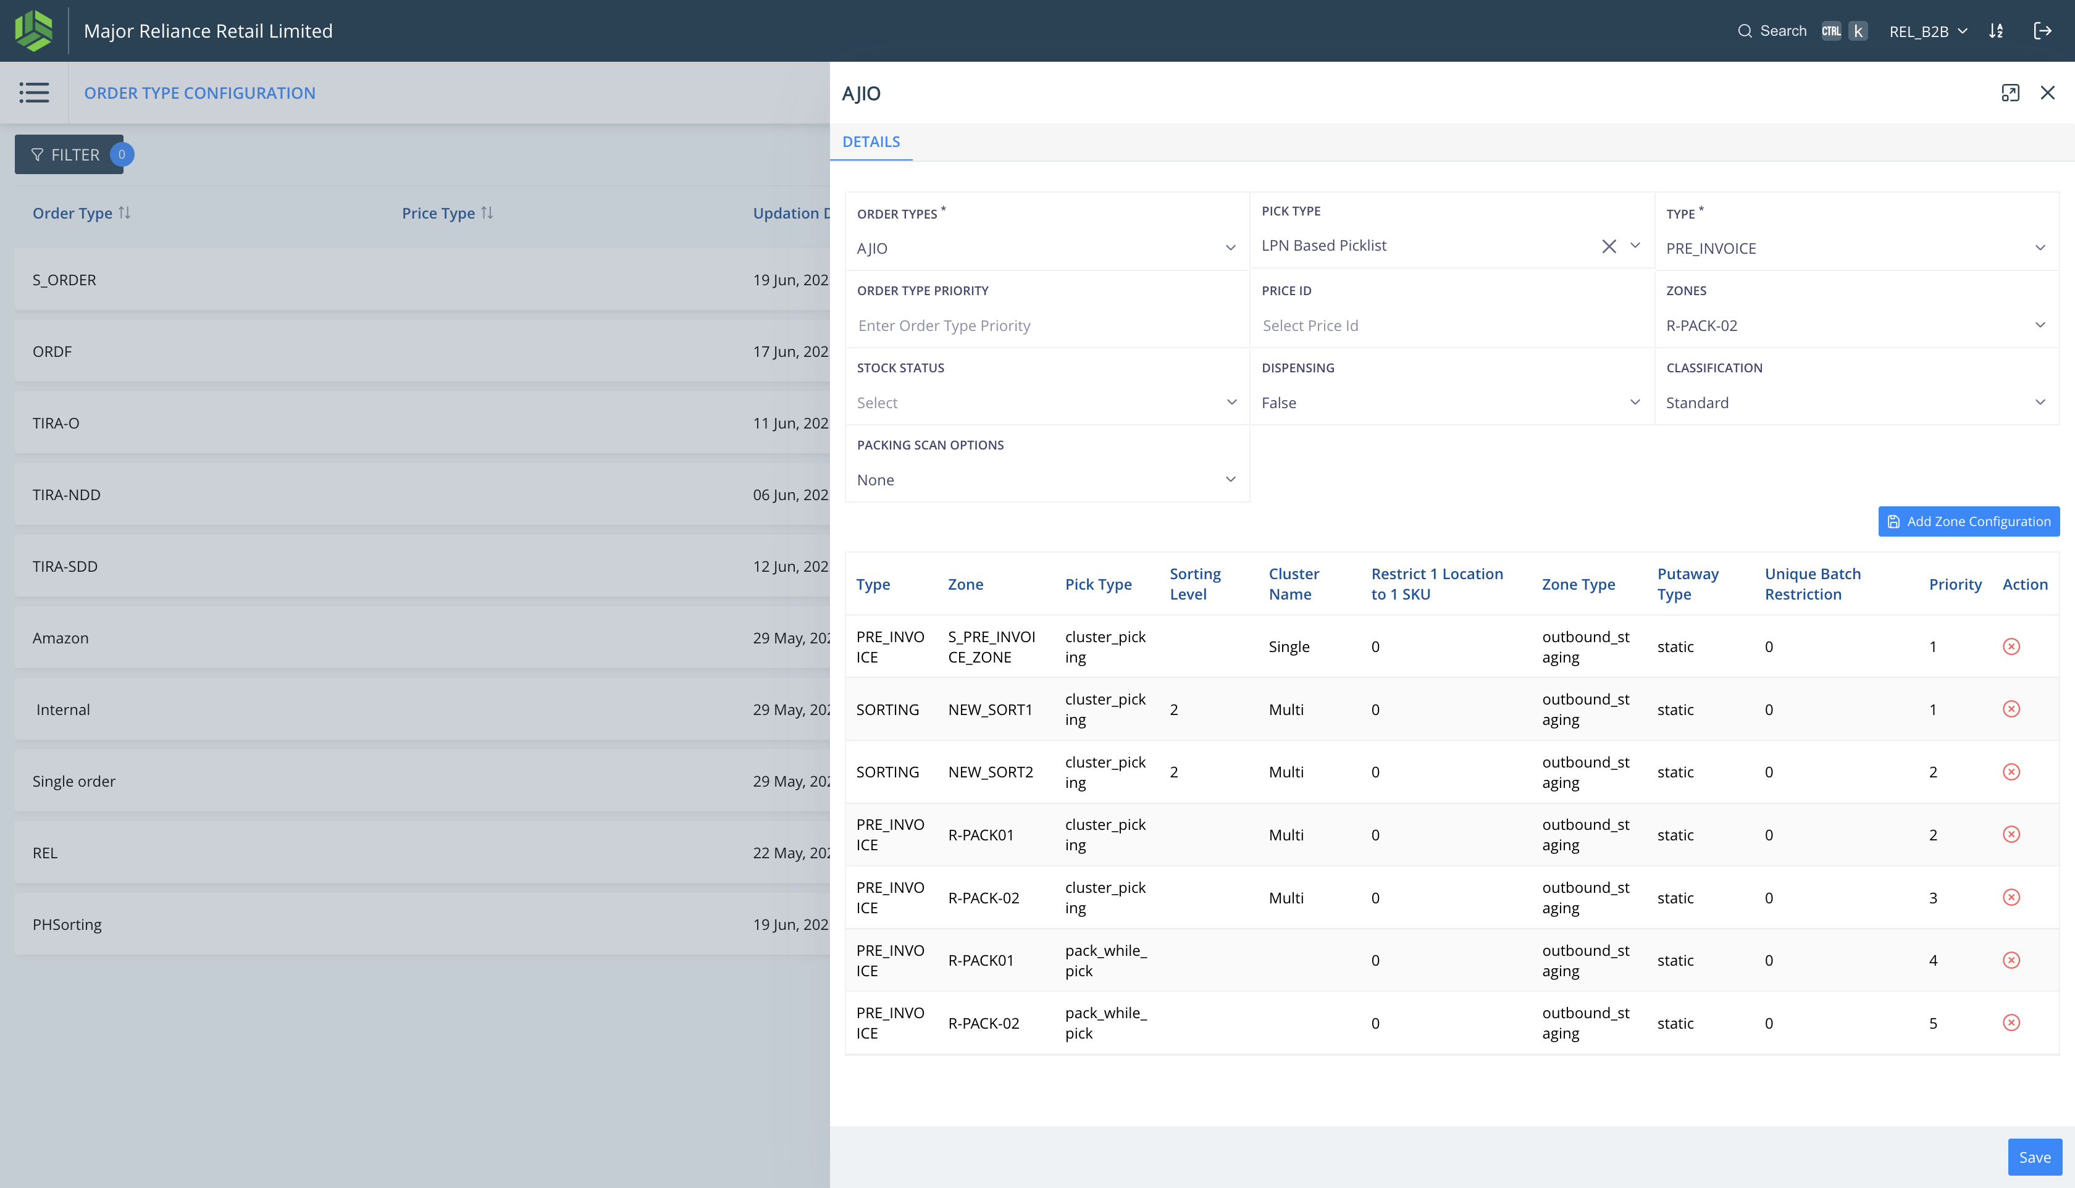This screenshot has height=1188, width=2075.
Task: Select the Internal row
Action: [x=422, y=710]
